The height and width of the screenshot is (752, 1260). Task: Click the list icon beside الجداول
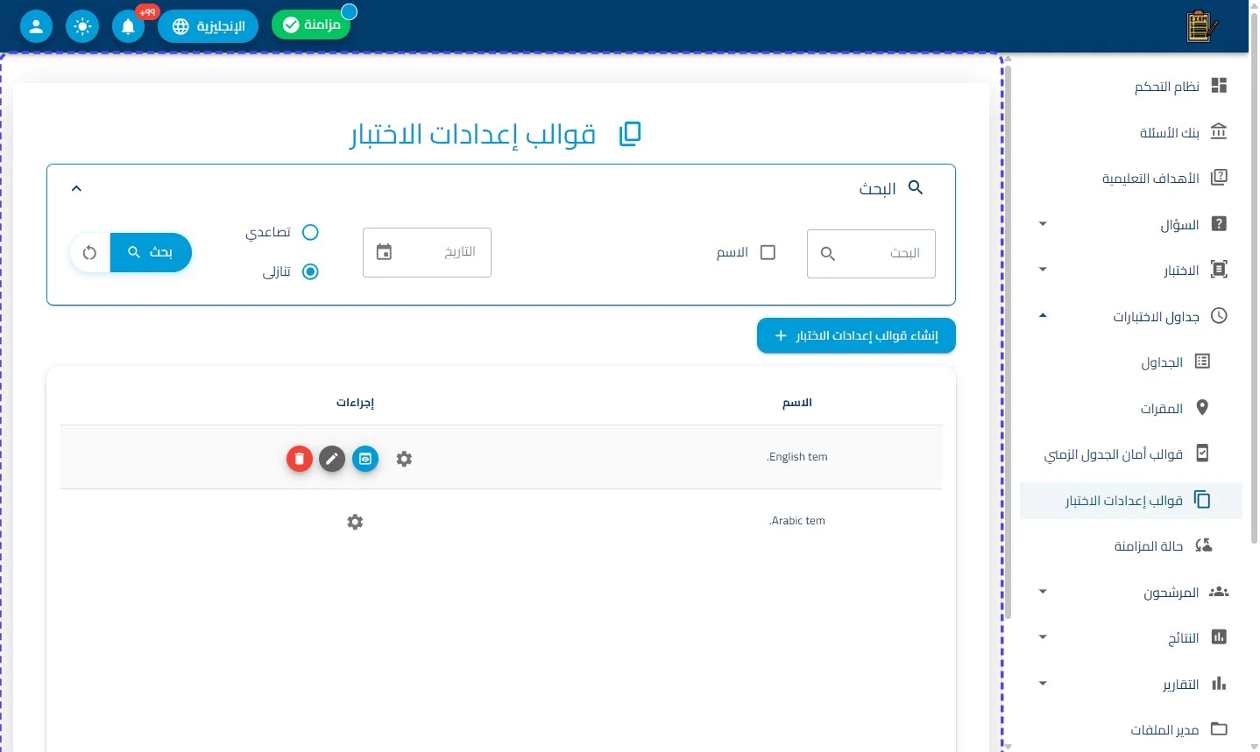1203,361
